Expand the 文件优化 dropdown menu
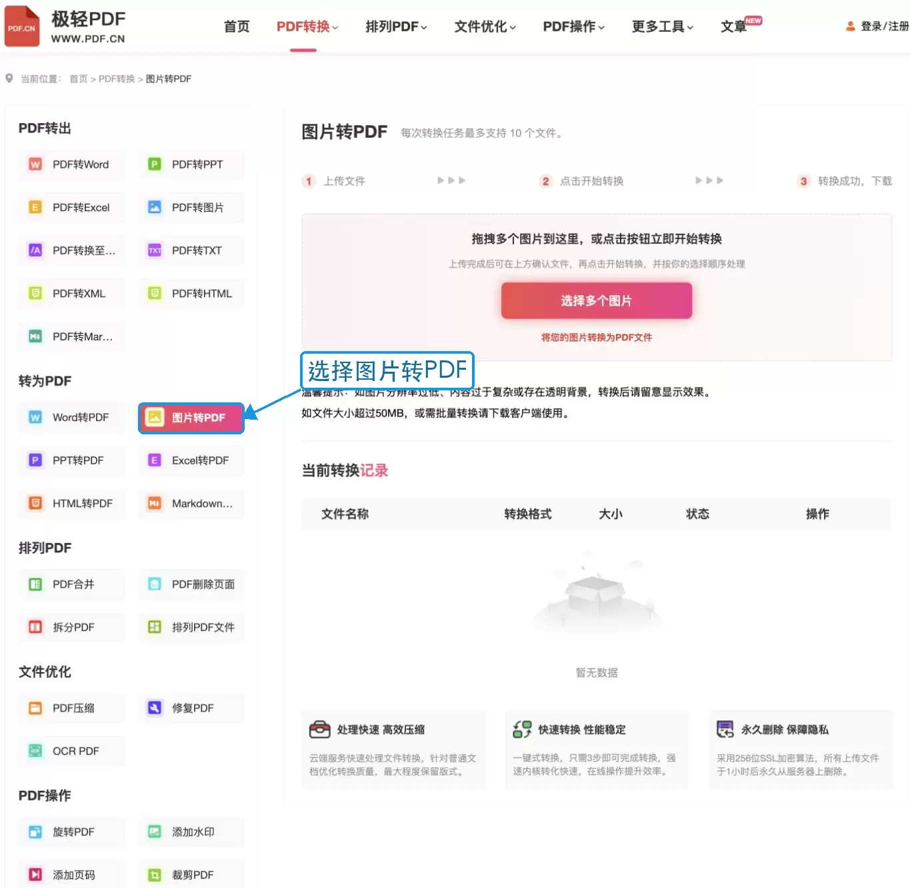The image size is (910, 888). coord(485,27)
